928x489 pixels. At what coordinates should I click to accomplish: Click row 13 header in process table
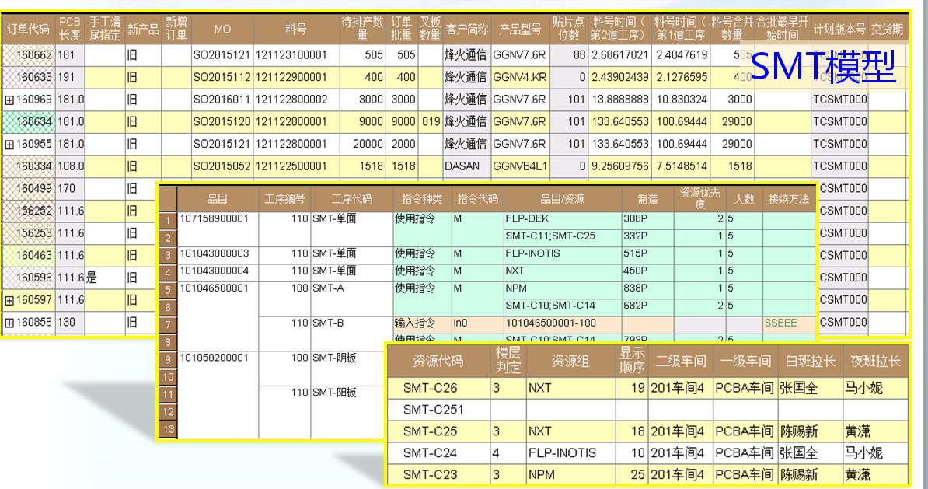(168, 428)
